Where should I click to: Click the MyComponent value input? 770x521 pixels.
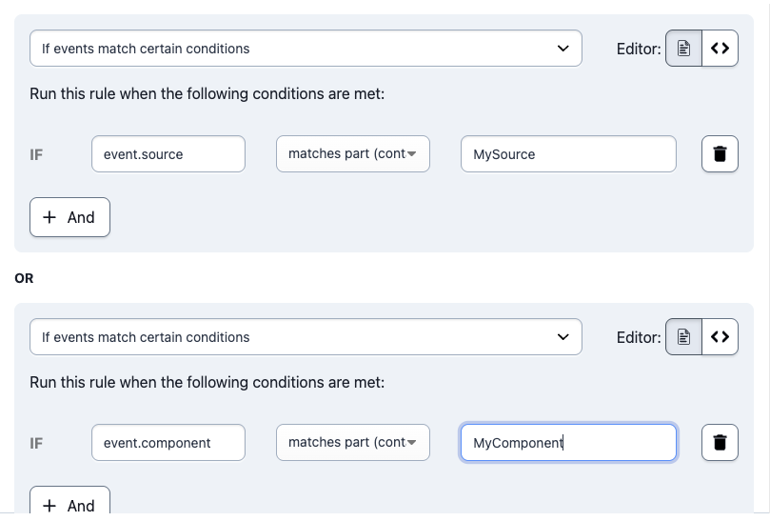point(568,442)
